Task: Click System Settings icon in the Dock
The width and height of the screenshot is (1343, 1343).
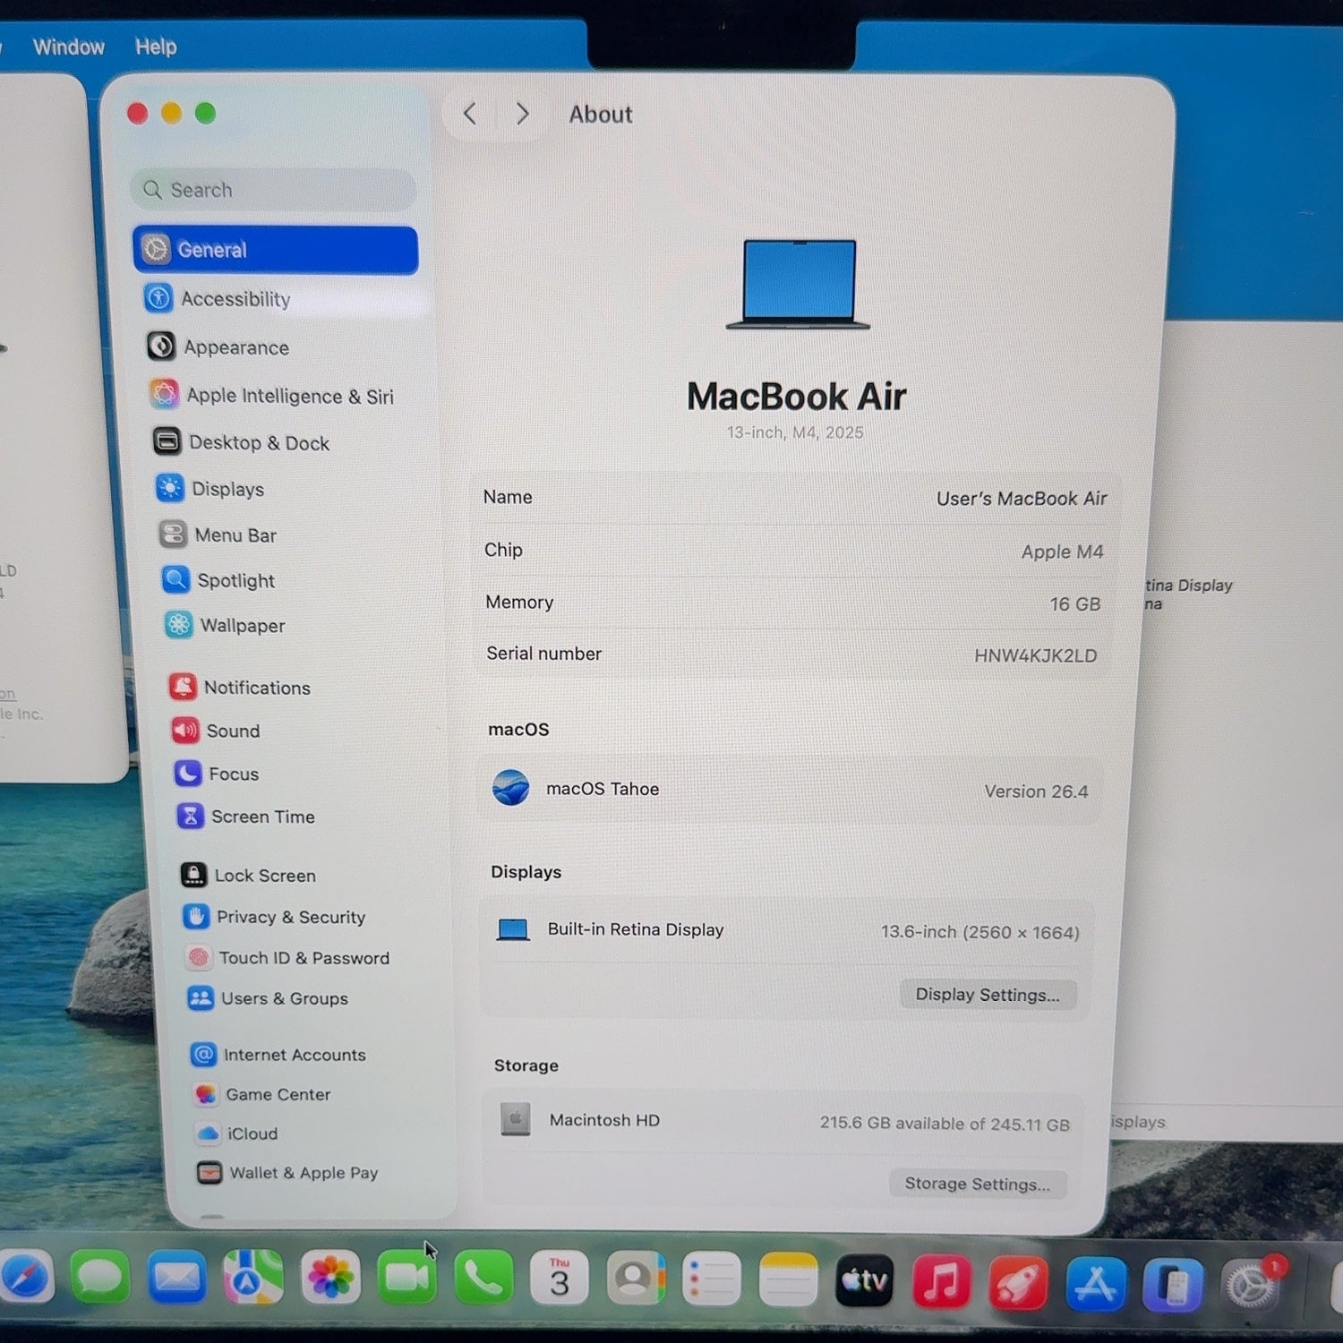Action: (x=1251, y=1286)
